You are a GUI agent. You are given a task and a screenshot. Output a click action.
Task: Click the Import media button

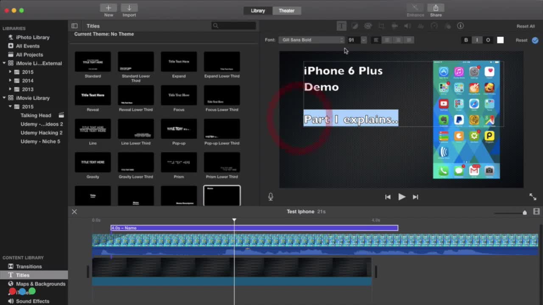(x=129, y=8)
